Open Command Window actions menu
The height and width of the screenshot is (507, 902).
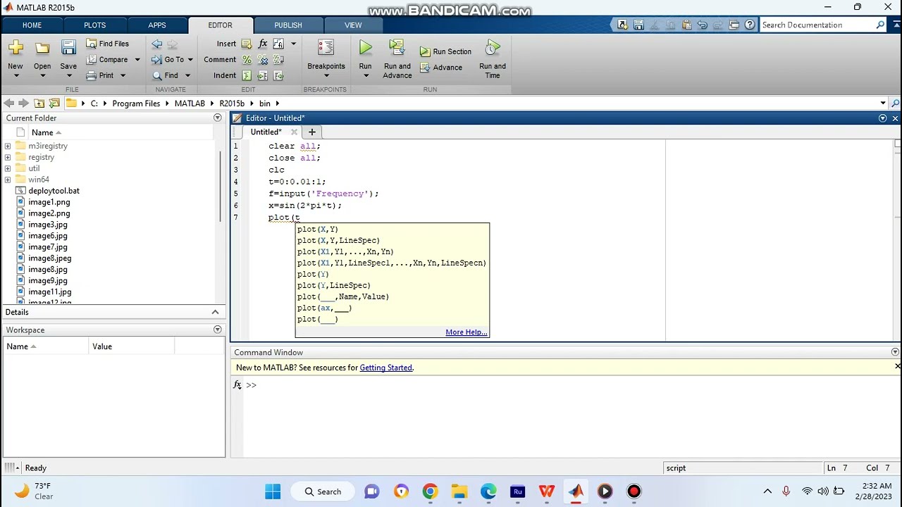[895, 352]
